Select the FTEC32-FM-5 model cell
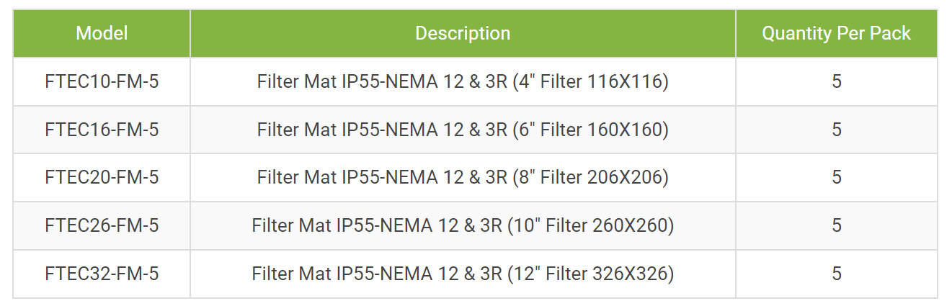952x306 pixels. pos(102,274)
